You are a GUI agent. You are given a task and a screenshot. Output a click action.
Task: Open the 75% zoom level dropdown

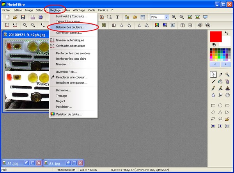coord(167,17)
